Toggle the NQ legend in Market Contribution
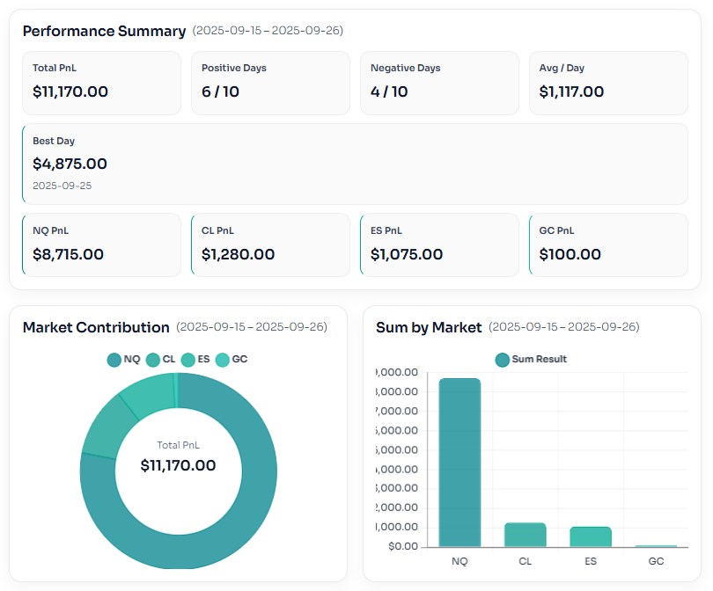The image size is (713, 591). click(123, 359)
